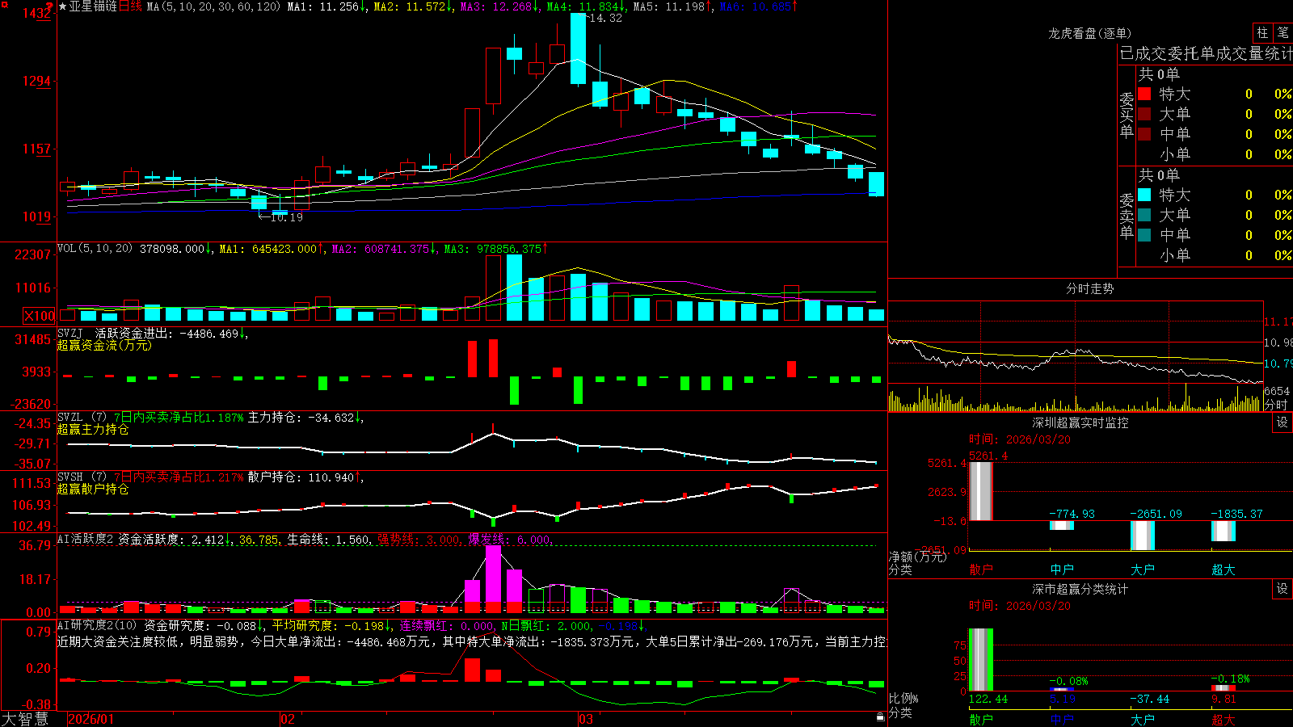Click the 深市超赢分类统计 panel title
Screen dimensions: 1293x727
[1080, 589]
